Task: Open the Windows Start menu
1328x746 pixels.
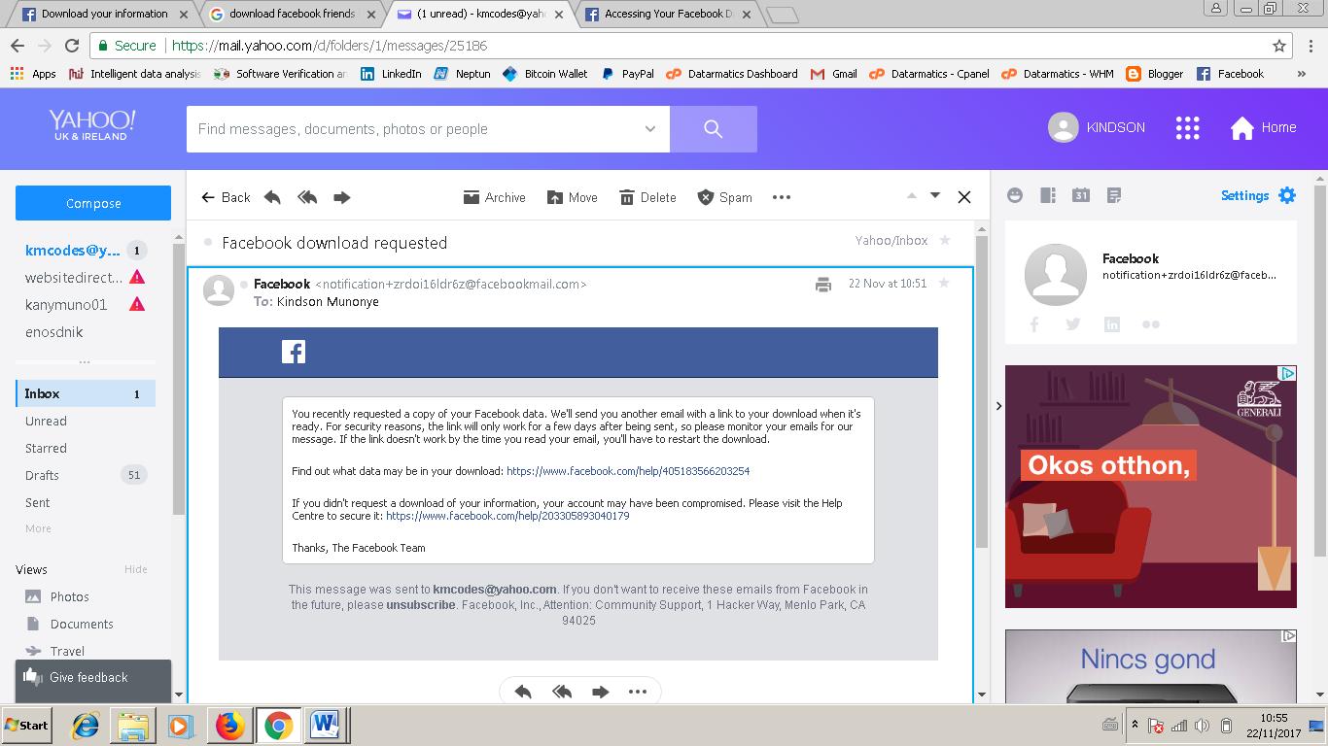Action: point(26,725)
